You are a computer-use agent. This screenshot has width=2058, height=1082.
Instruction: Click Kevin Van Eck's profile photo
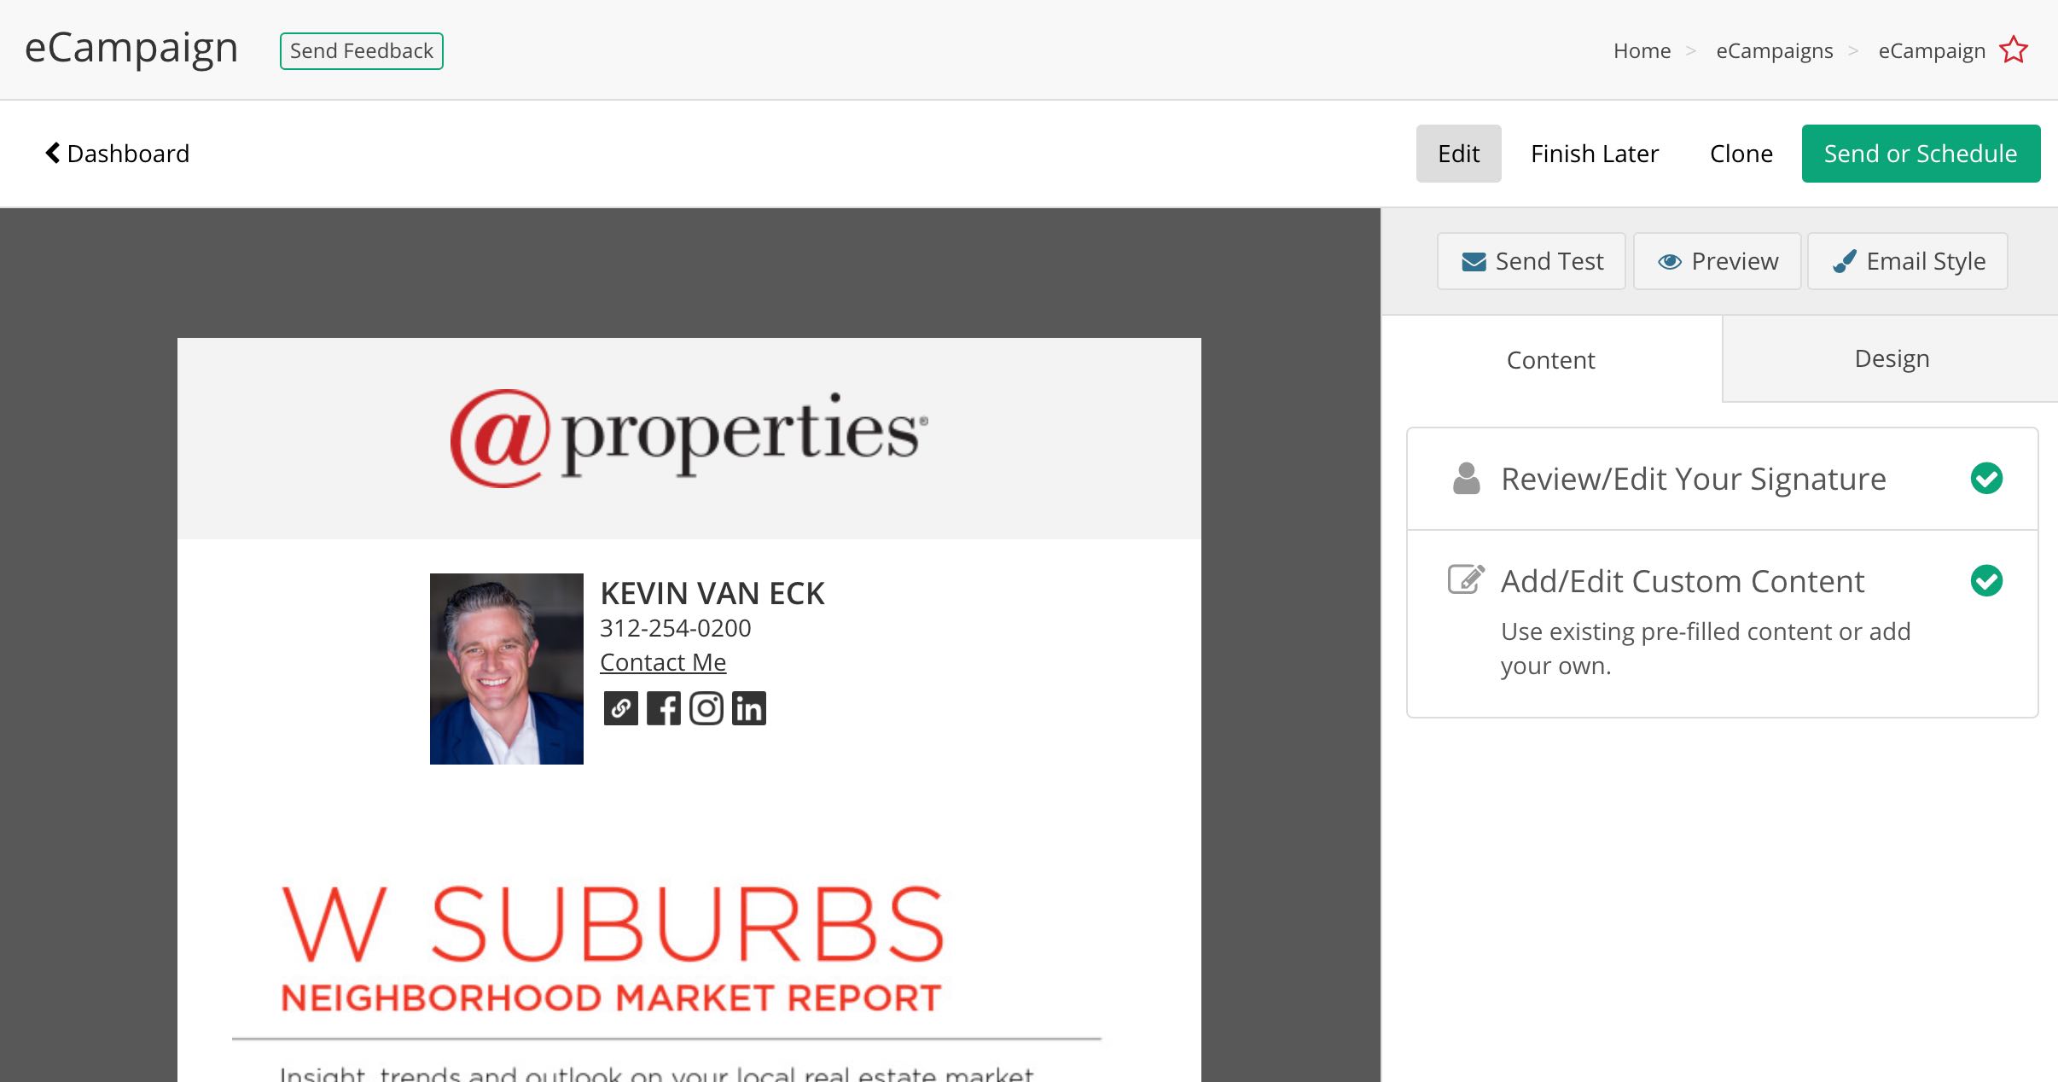point(507,669)
